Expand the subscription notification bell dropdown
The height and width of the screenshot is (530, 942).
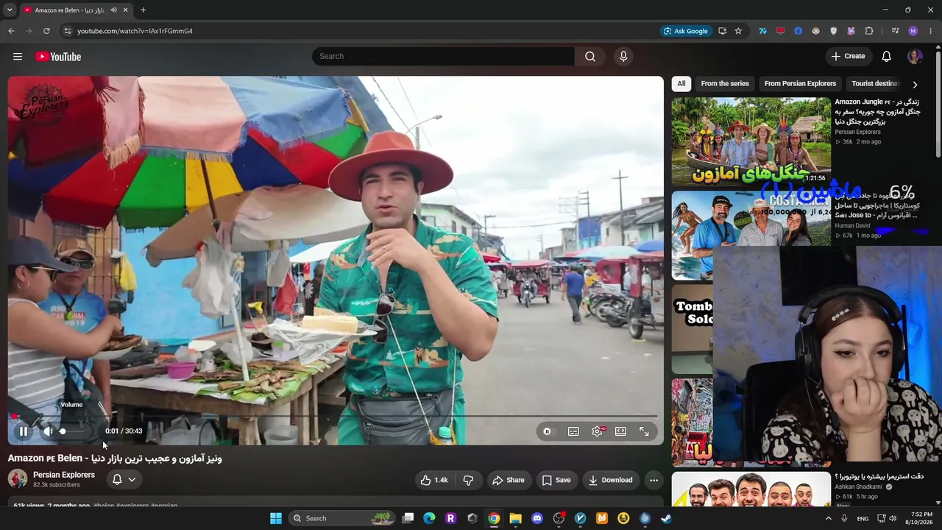coord(123,480)
